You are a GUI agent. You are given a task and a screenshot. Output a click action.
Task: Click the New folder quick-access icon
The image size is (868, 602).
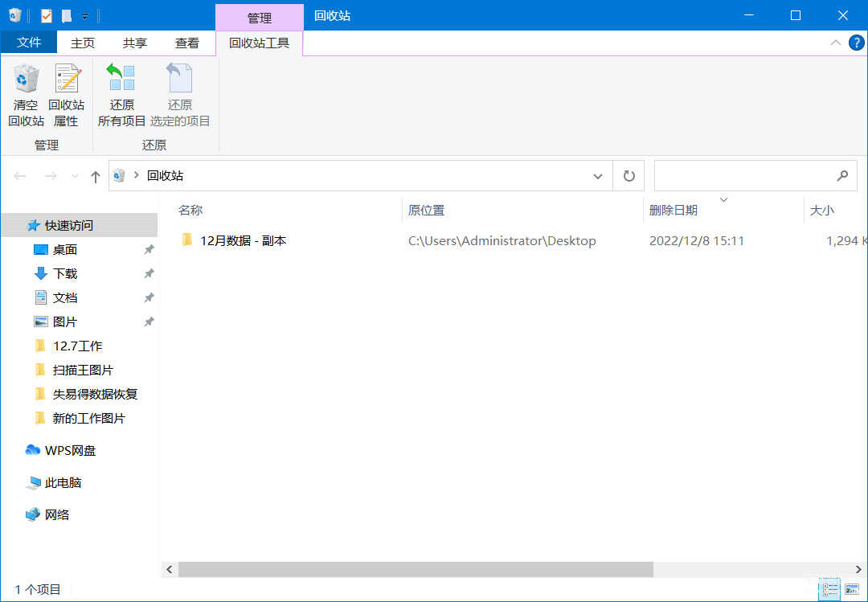(x=67, y=16)
